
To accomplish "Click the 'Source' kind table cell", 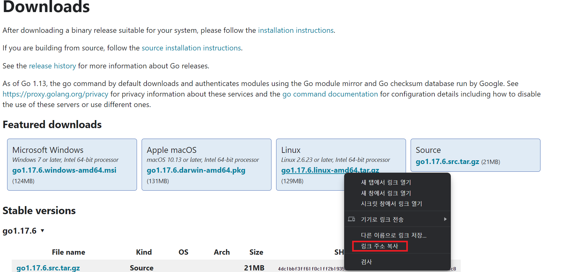I will 142,268.
